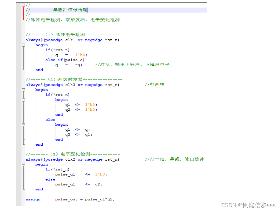Collapse the begin block under the clk1 always statement
Viewport: 280px width, 211px height.
[23, 45]
